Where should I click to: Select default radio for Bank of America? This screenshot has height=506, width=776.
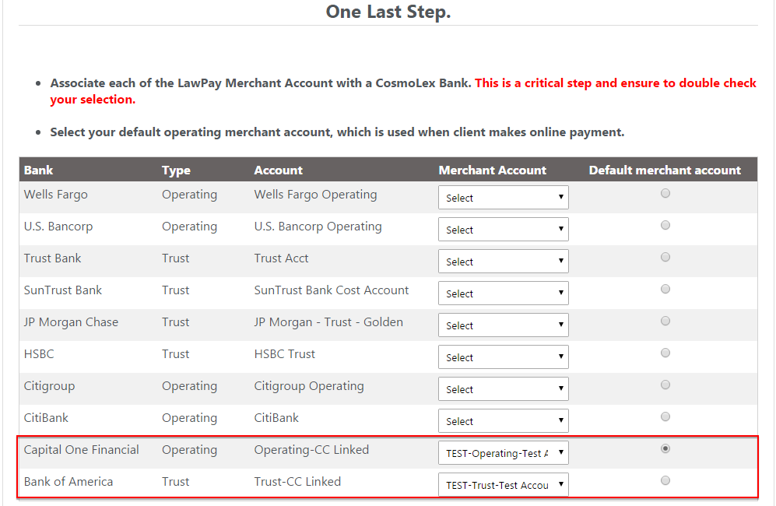tap(665, 480)
